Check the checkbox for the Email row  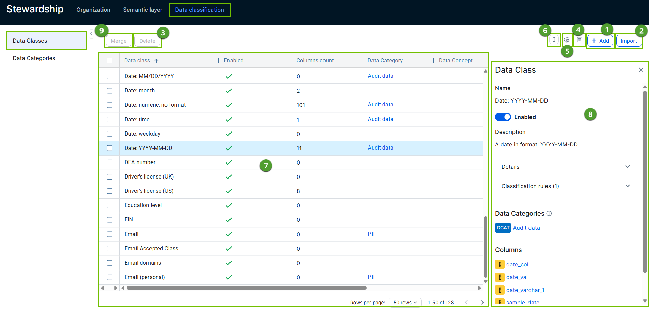click(x=109, y=234)
